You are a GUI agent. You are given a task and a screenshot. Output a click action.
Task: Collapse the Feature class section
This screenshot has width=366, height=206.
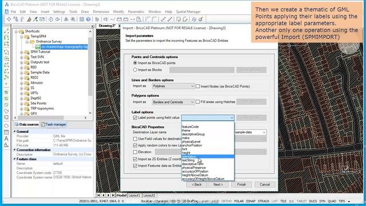(15, 159)
